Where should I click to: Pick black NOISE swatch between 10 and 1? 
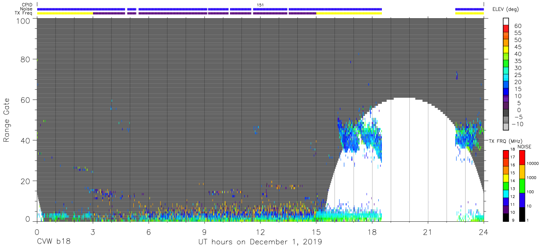click(521, 213)
